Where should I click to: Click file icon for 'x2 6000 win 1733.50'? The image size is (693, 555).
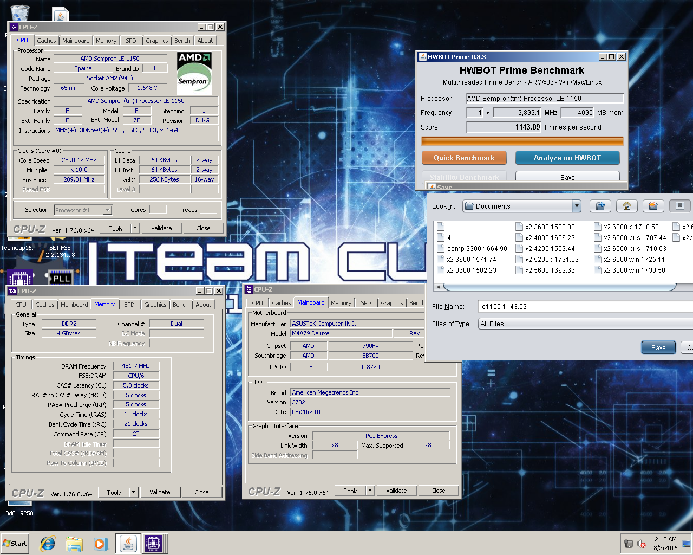pos(598,270)
